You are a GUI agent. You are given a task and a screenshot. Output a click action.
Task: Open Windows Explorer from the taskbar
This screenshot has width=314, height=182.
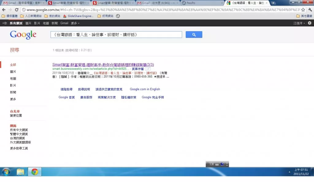point(20,172)
